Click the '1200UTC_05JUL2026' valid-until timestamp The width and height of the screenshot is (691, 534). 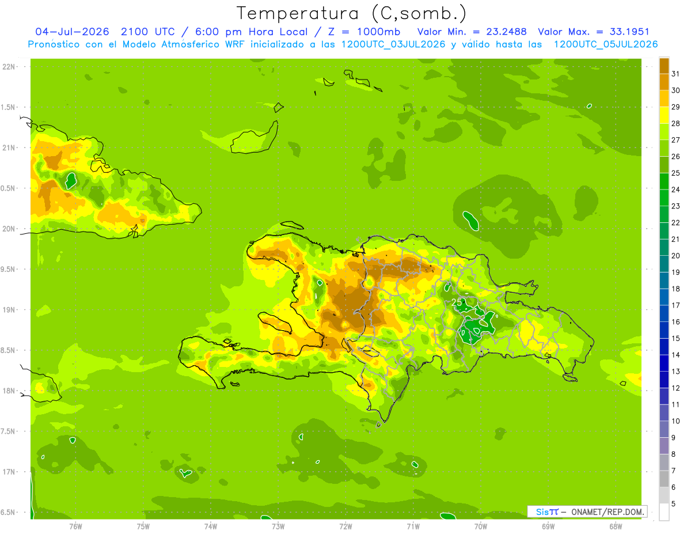coord(605,44)
